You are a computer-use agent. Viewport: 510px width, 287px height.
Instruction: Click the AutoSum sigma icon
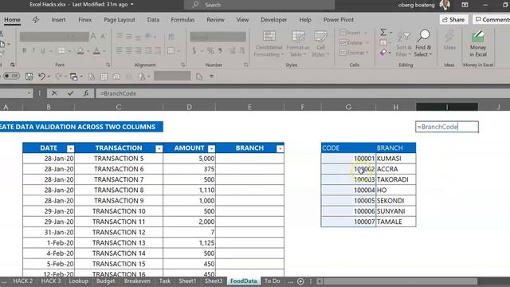point(383,32)
